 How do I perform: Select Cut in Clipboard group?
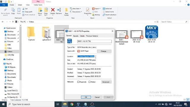point(25,9)
